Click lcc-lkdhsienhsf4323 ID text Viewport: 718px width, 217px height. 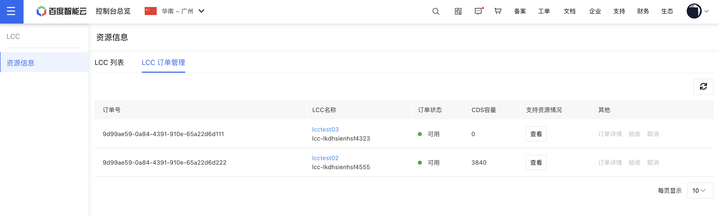[x=341, y=139]
